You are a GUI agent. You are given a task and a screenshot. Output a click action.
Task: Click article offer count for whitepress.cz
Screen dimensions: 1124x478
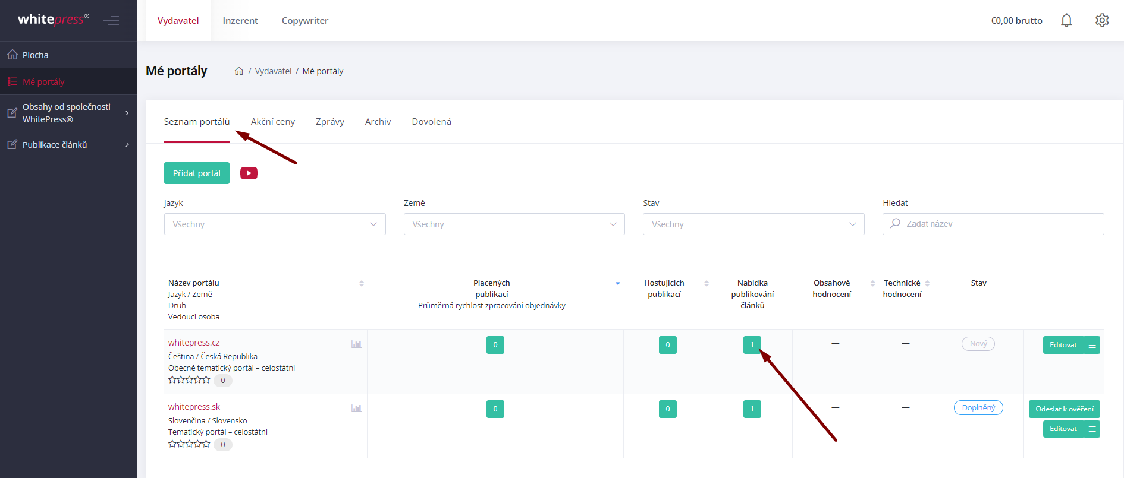tap(752, 345)
